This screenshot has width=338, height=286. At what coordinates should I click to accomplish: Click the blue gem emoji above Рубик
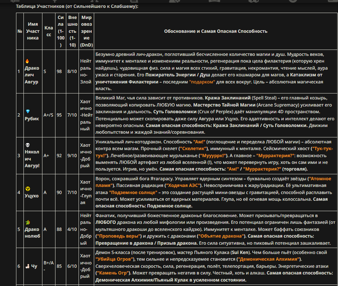(28, 111)
